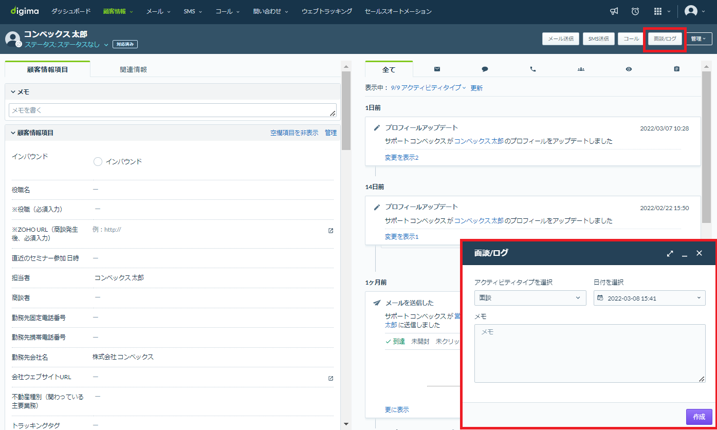Open the 顧客情報 menu
This screenshot has height=430, width=717.
(118, 11)
